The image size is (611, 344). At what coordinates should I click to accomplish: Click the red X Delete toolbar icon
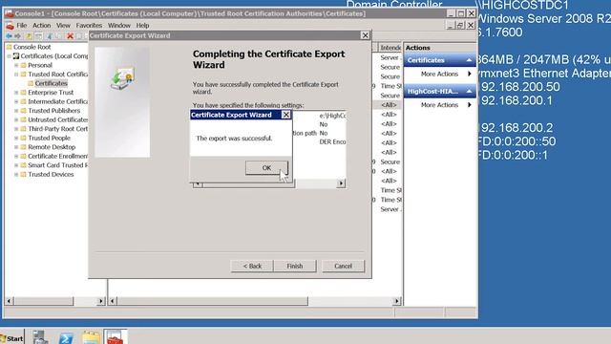tap(70, 36)
